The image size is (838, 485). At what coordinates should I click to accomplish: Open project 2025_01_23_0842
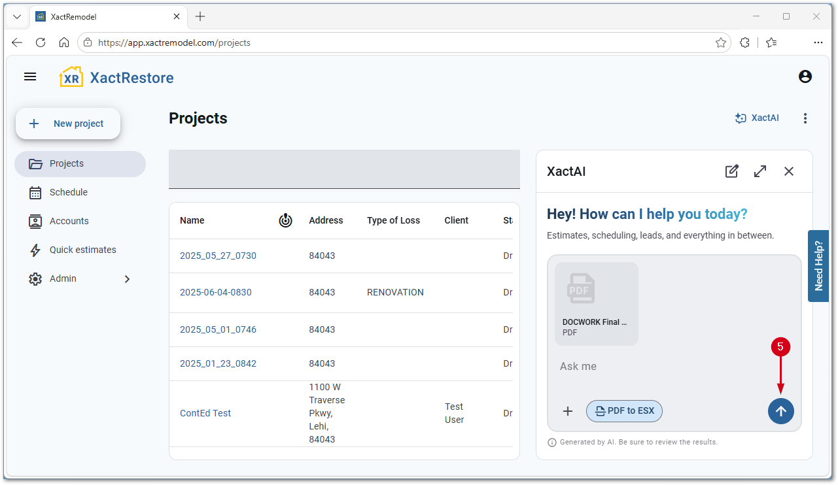pyautogui.click(x=218, y=363)
